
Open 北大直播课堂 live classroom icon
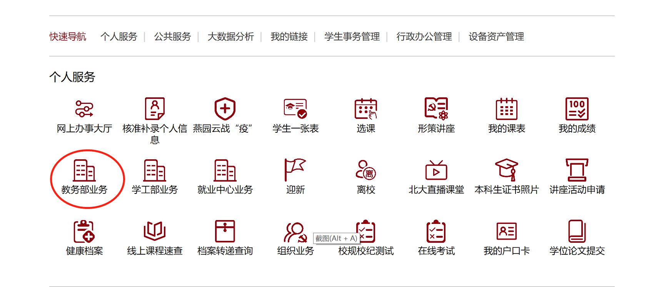pos(436,170)
